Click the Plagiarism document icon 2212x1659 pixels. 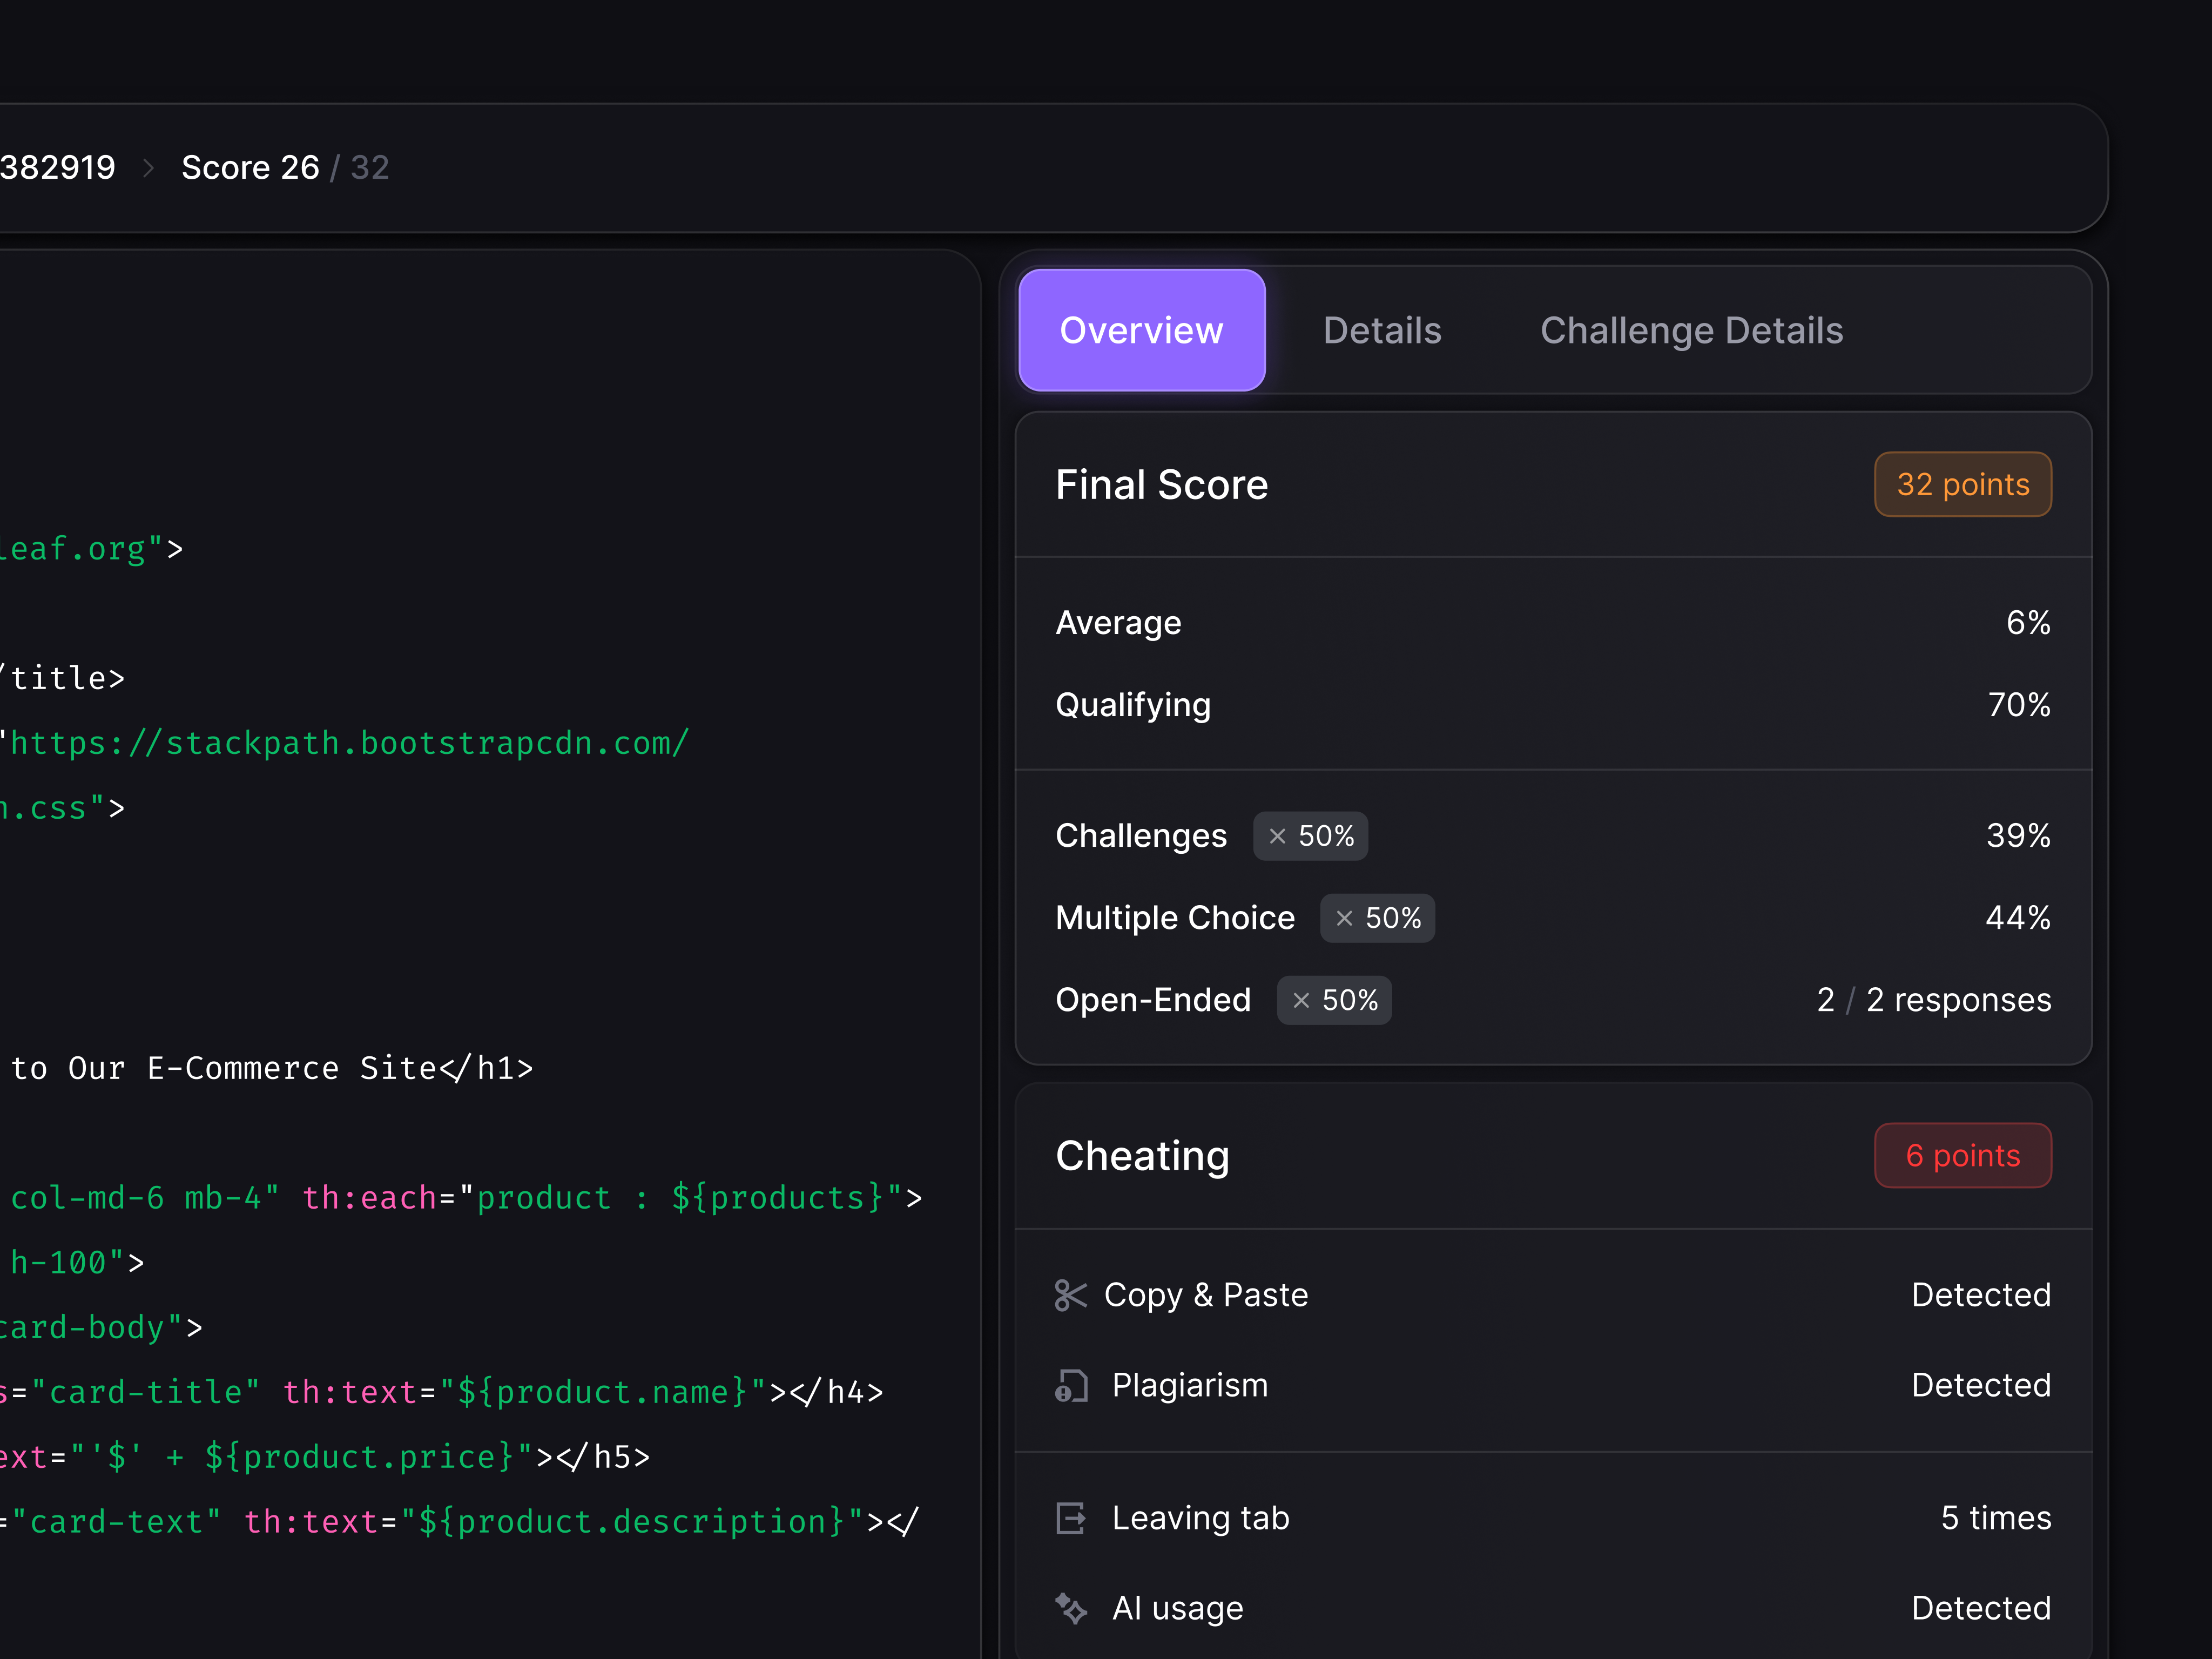pos(1071,1385)
